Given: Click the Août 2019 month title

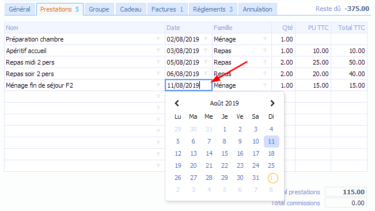Looking at the screenshot, I should (x=224, y=103).
